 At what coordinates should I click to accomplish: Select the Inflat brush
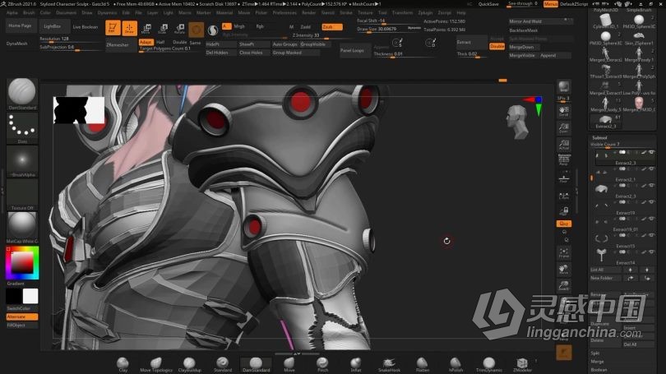pos(355,364)
